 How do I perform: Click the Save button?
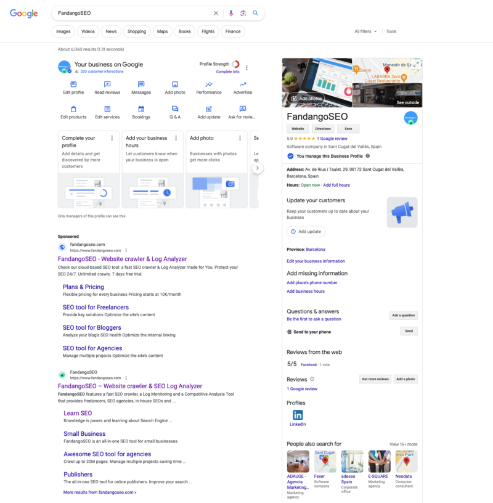348,129
